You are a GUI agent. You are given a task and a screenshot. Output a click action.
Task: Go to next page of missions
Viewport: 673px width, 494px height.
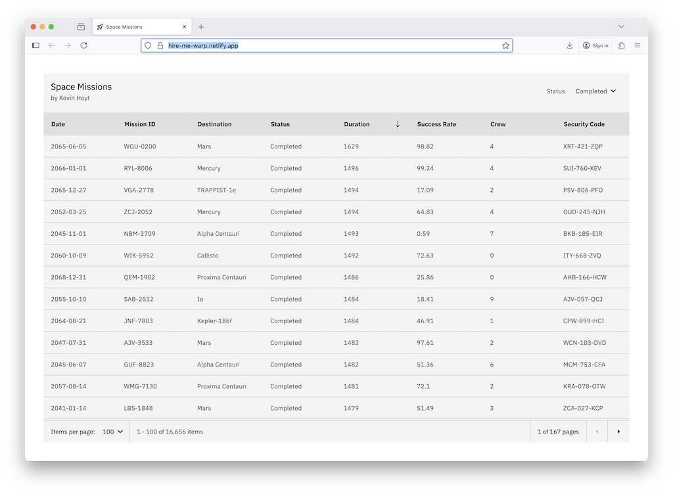pyautogui.click(x=618, y=432)
